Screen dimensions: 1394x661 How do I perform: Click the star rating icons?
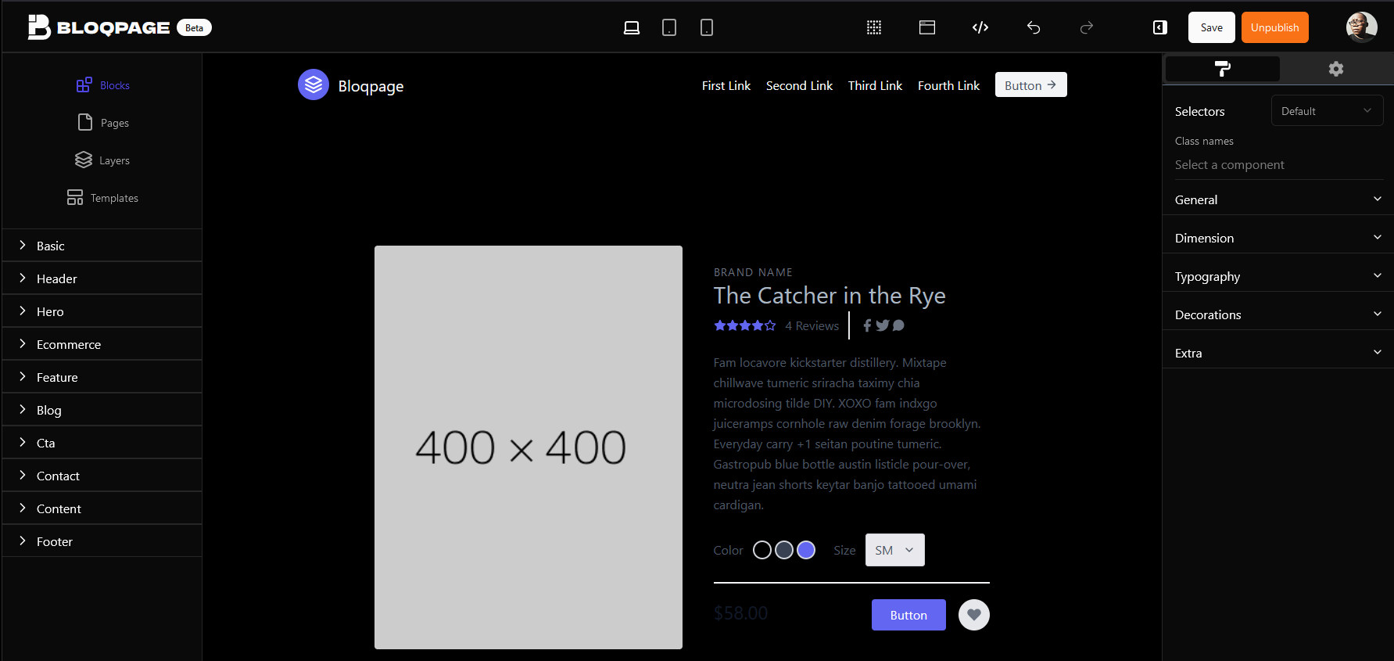click(x=744, y=325)
